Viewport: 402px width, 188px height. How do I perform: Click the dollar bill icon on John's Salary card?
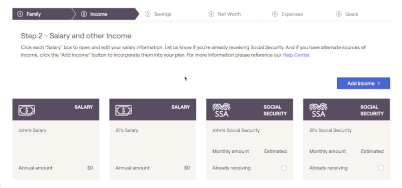tap(27, 110)
